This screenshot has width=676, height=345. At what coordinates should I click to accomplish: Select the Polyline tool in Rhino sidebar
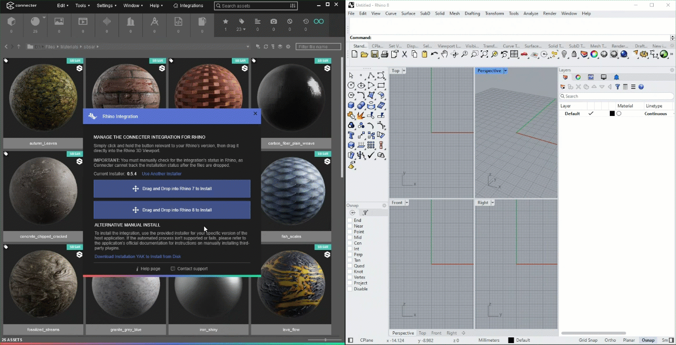371,76
